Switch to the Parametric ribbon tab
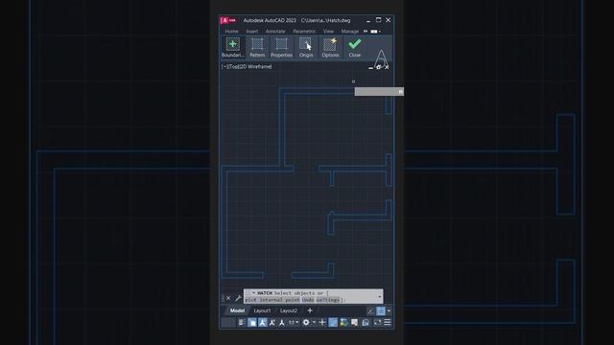Screen dimensions: 614x345 pyautogui.click(x=304, y=32)
